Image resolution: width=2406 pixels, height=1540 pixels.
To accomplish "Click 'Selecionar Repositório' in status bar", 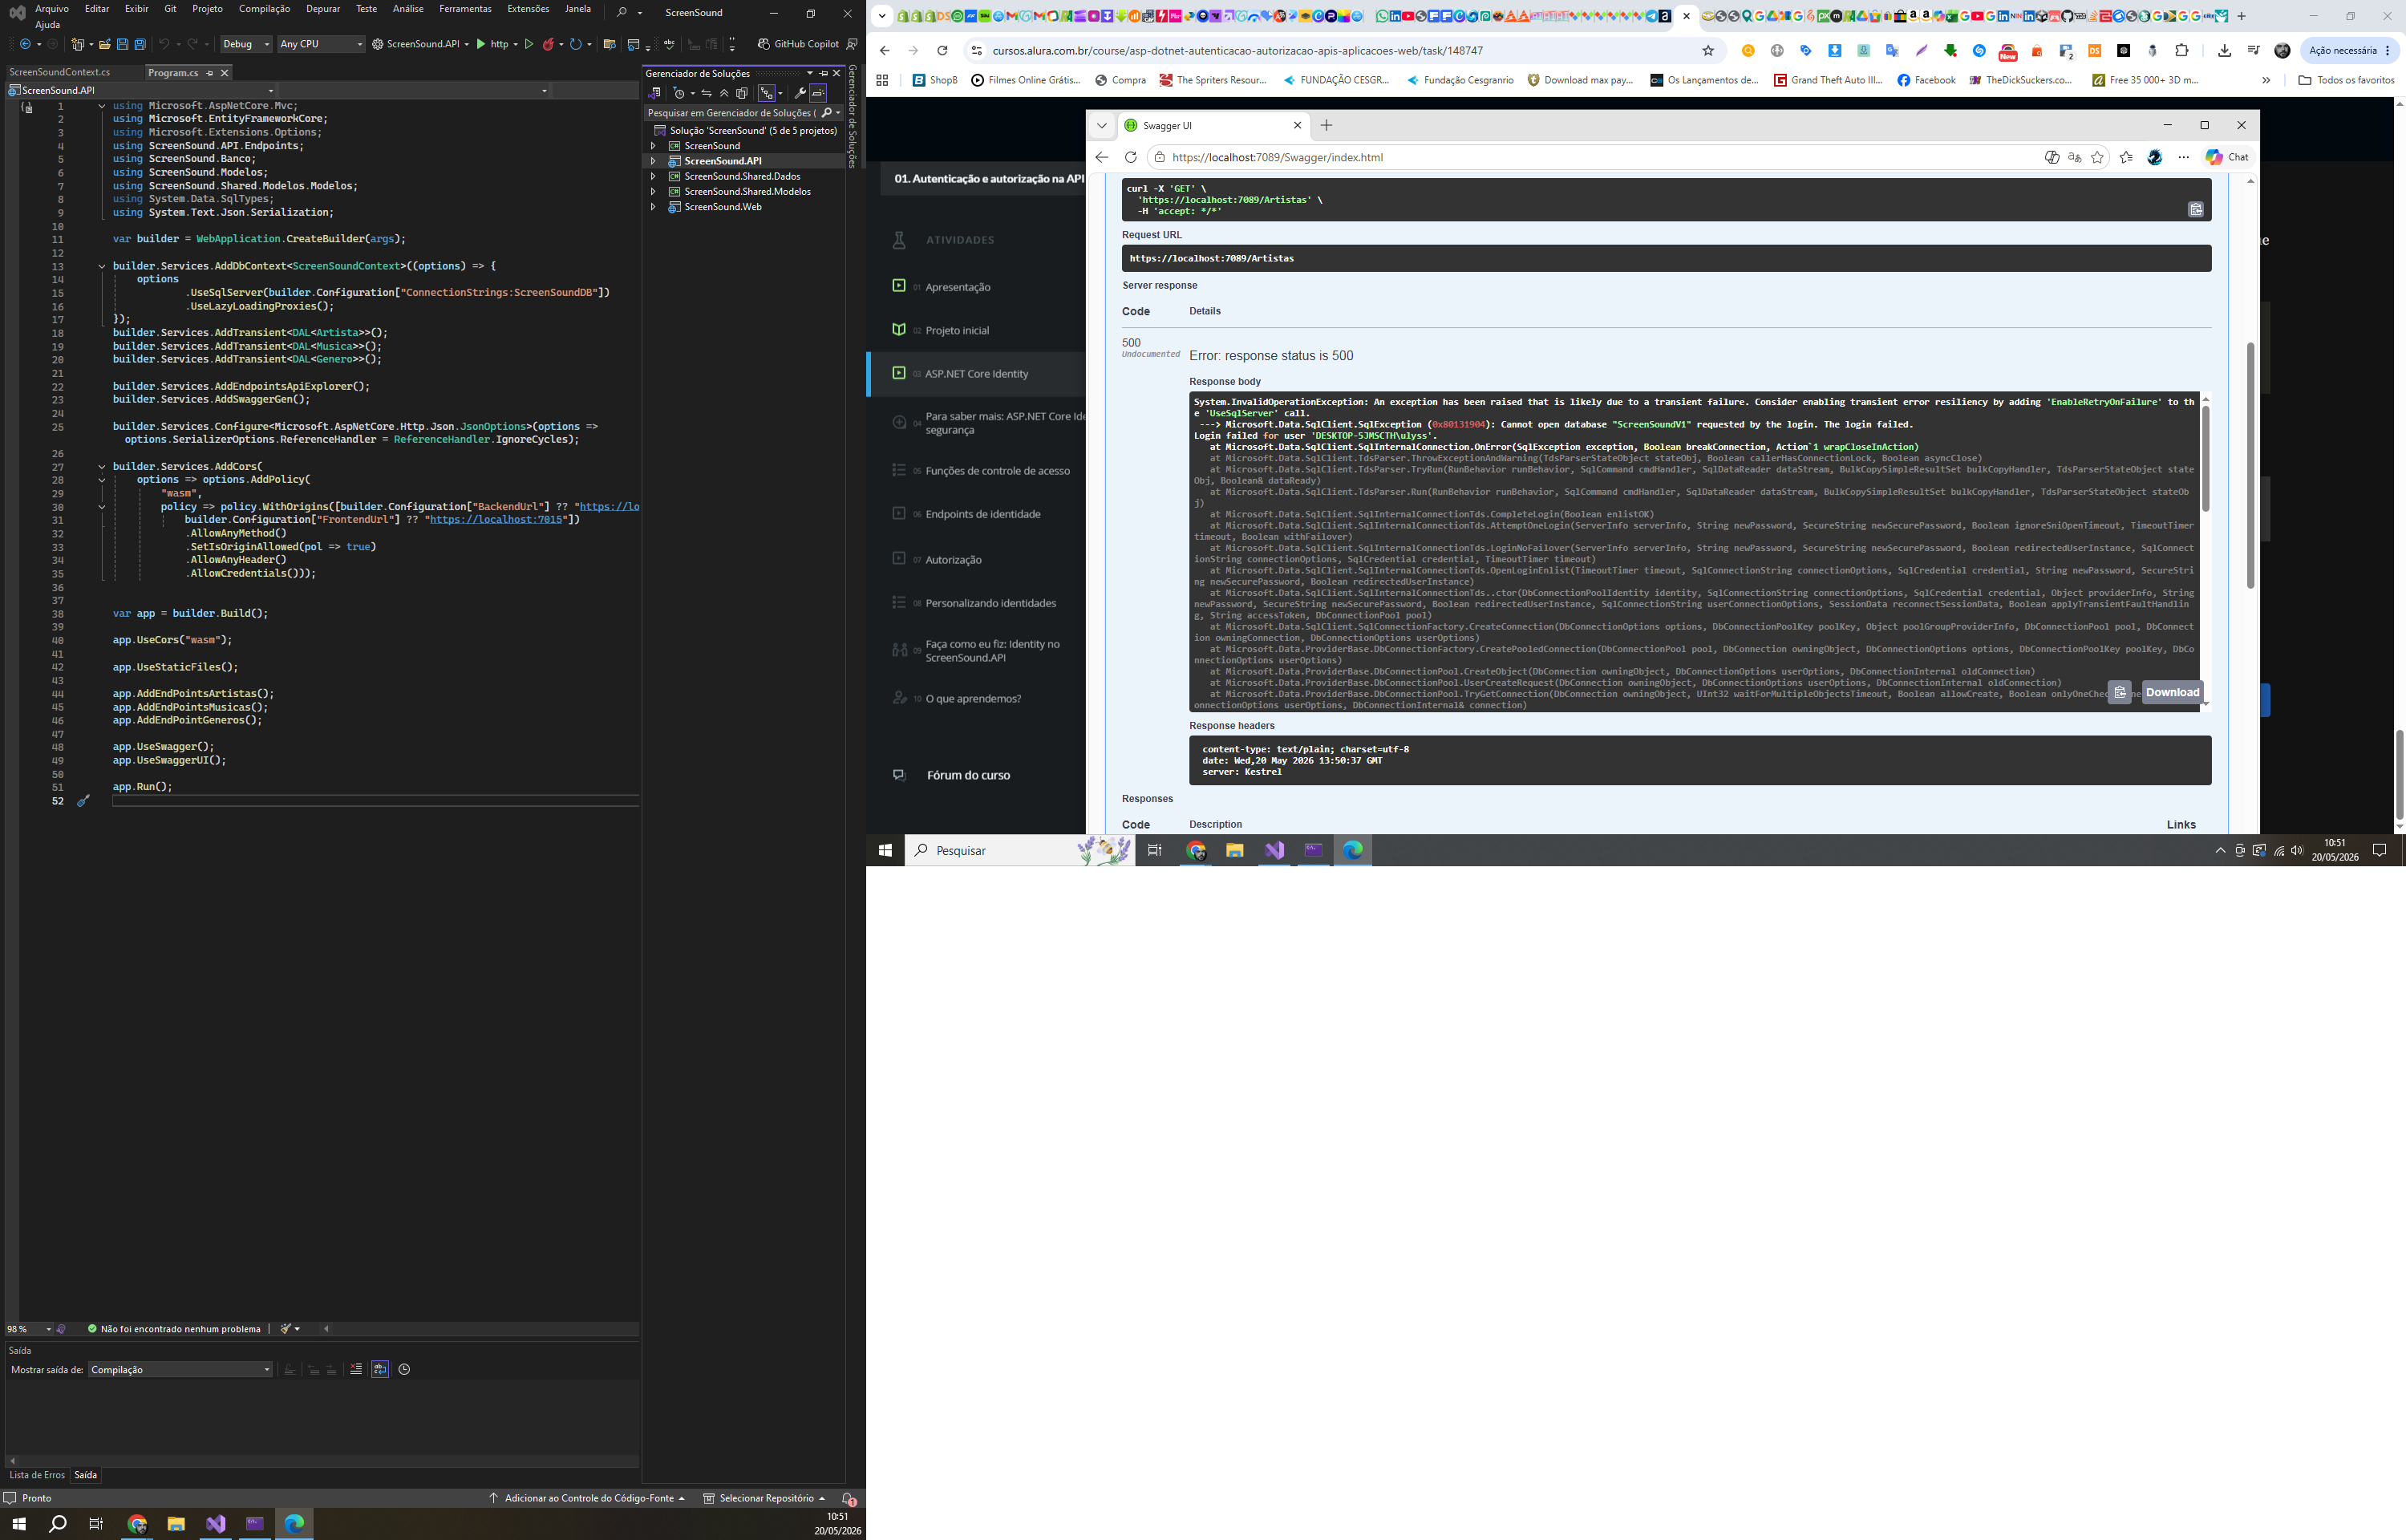I will pyautogui.click(x=764, y=1498).
